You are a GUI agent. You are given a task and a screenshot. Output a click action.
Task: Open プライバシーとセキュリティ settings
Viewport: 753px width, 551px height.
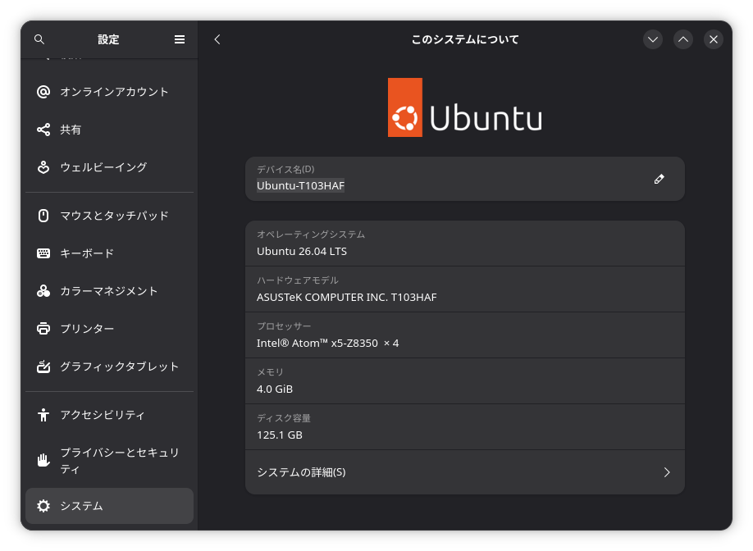[x=109, y=460]
